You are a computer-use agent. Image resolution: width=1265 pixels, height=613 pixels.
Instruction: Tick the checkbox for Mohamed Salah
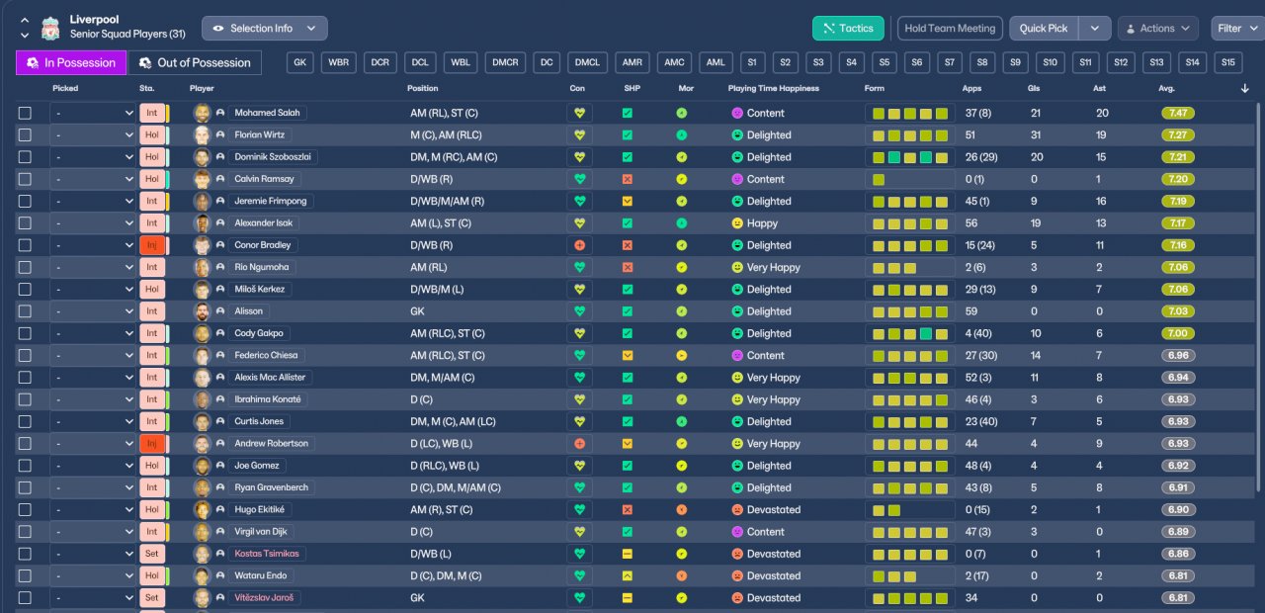[x=25, y=113]
